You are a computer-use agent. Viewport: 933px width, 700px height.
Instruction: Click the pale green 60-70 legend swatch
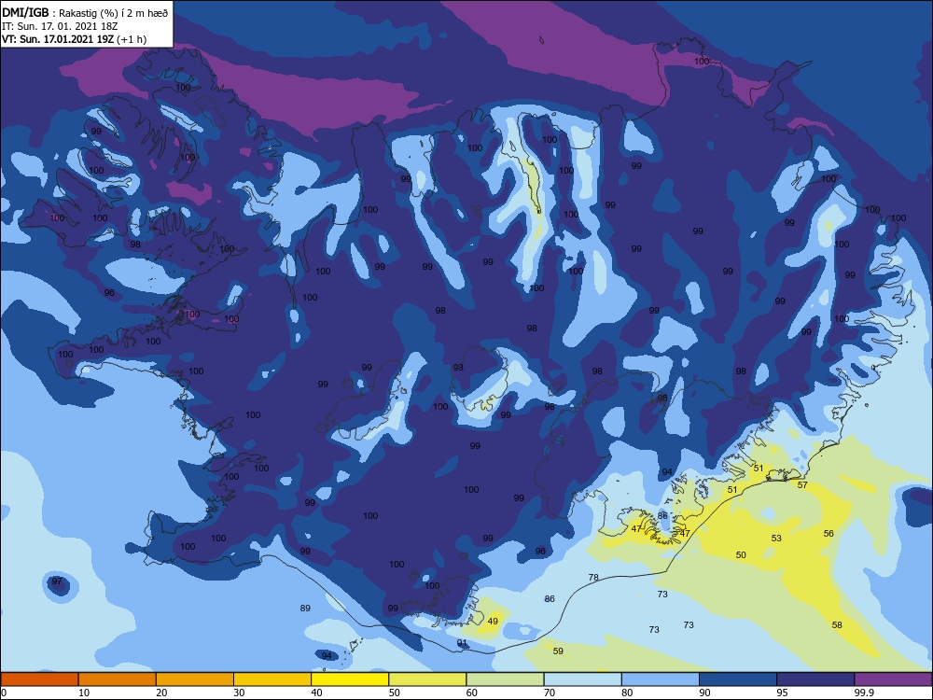coord(505,679)
